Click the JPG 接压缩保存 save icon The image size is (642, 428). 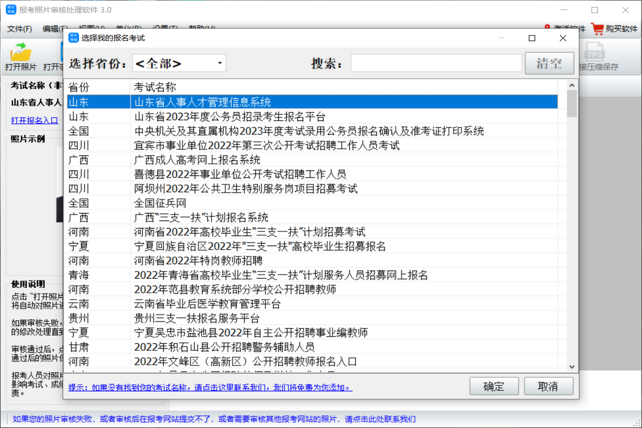pyautogui.click(x=596, y=52)
